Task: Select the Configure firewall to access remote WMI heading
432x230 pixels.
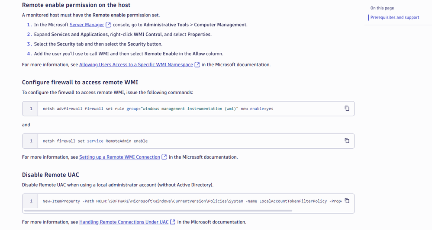Action: 80,82
